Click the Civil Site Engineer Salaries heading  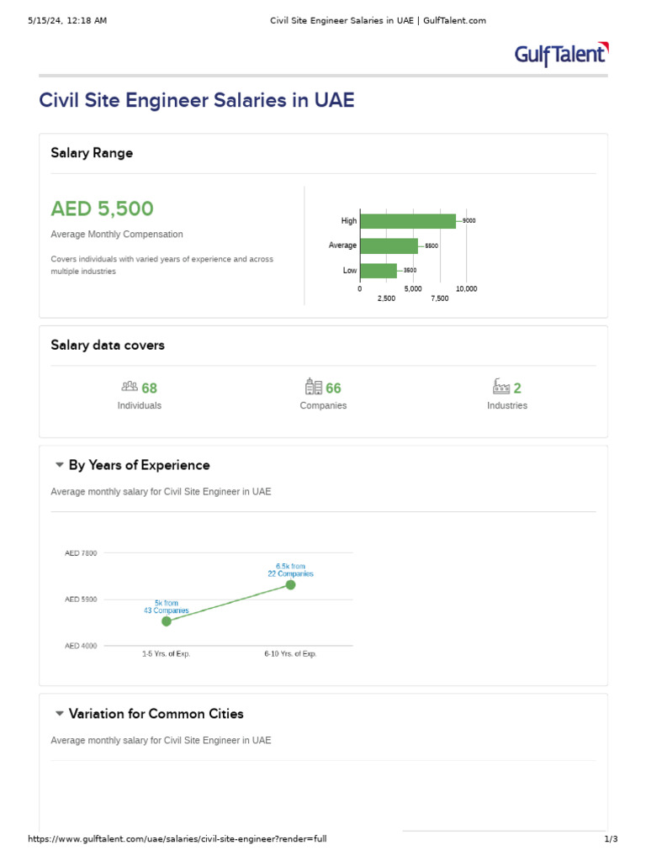tap(197, 101)
